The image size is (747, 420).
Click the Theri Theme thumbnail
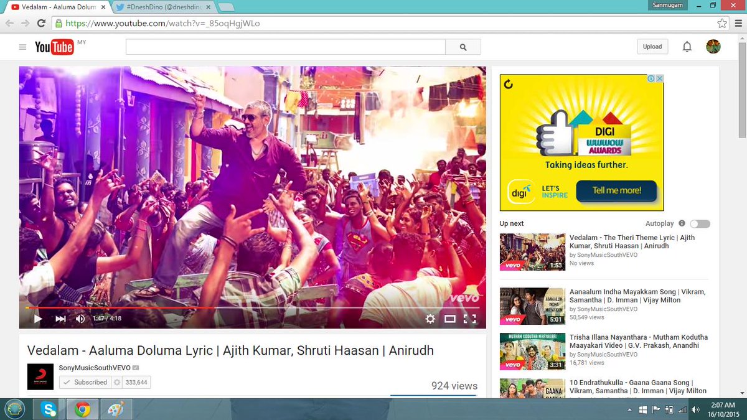532,252
